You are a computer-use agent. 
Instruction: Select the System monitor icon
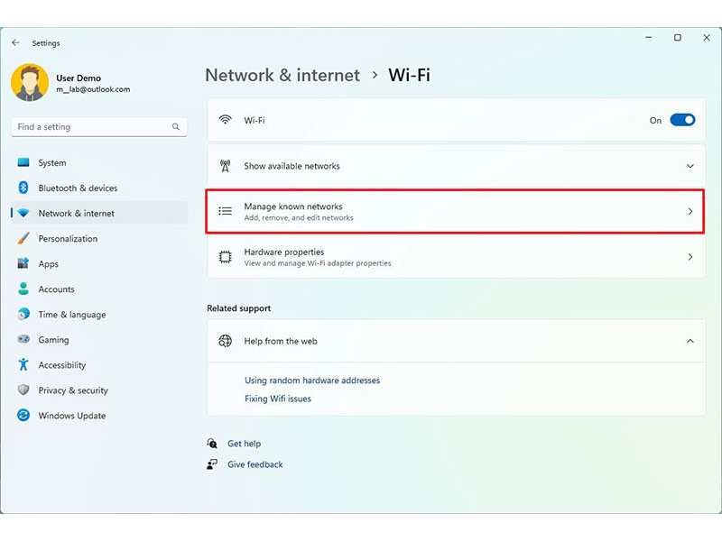click(23, 162)
